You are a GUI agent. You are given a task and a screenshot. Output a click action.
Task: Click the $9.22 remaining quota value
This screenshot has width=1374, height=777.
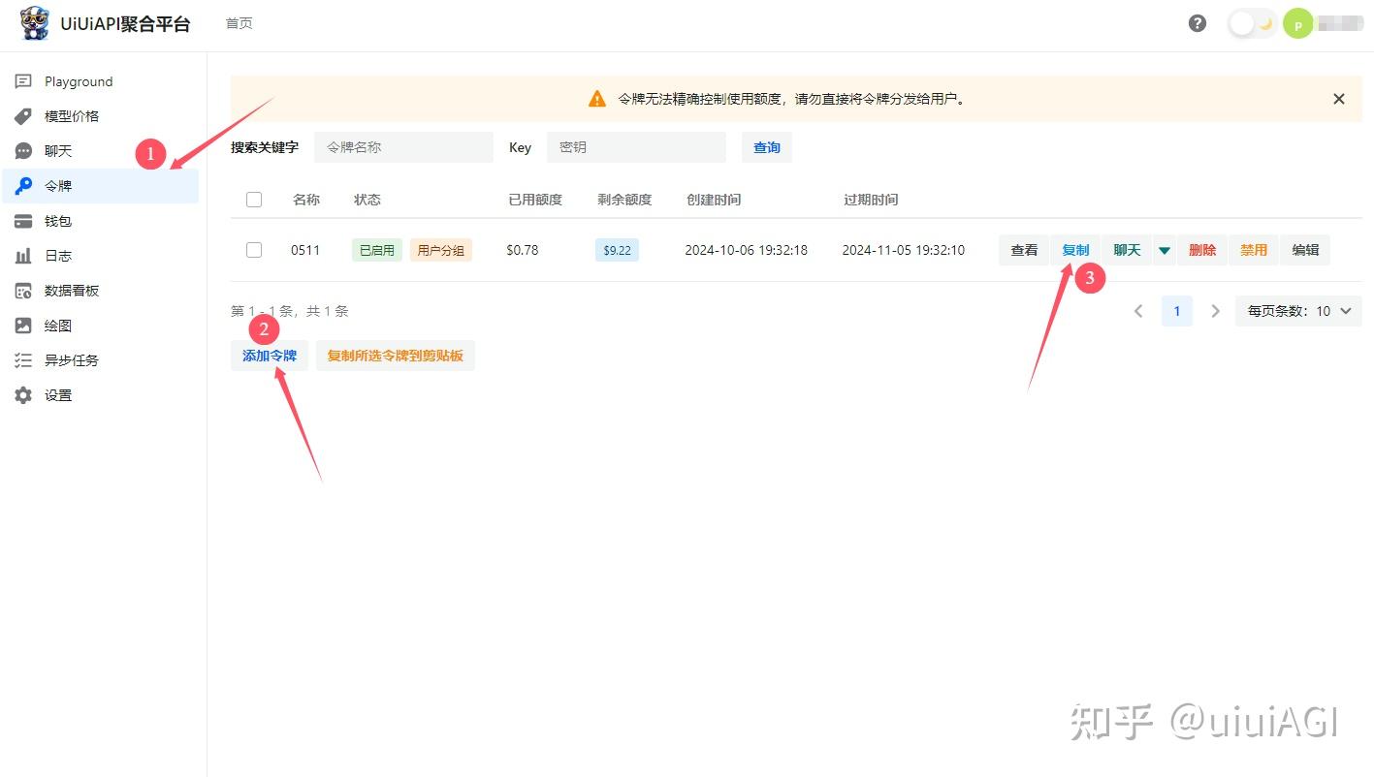tap(617, 250)
